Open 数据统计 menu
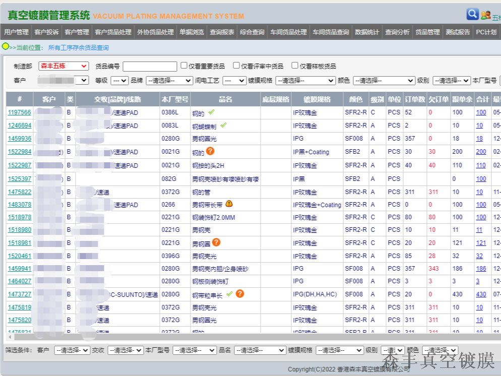The width and height of the screenshot is (501, 376). (367, 32)
